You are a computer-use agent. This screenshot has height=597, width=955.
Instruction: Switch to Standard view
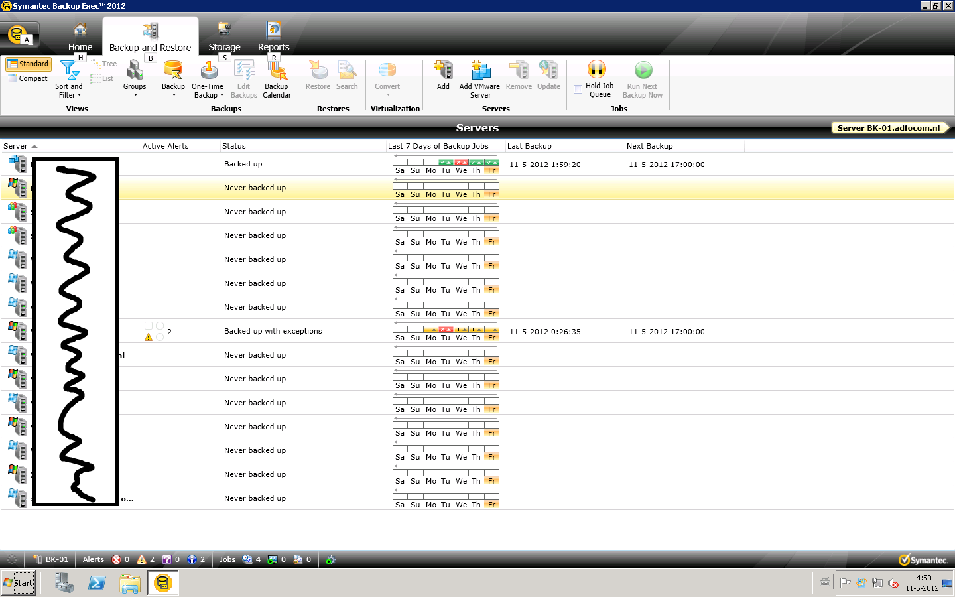click(29, 64)
